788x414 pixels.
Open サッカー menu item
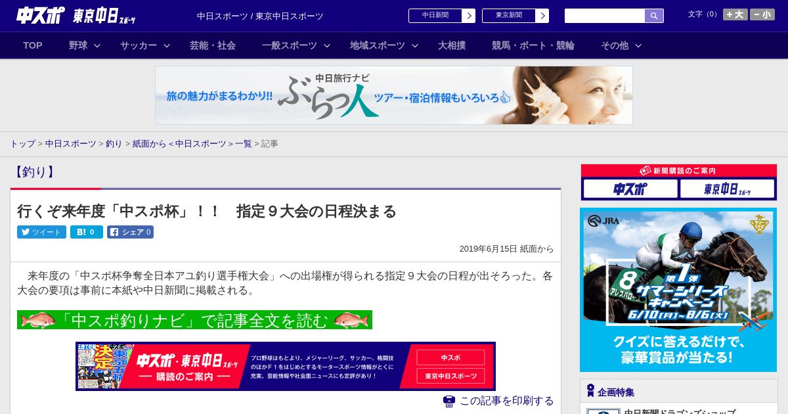(x=139, y=45)
